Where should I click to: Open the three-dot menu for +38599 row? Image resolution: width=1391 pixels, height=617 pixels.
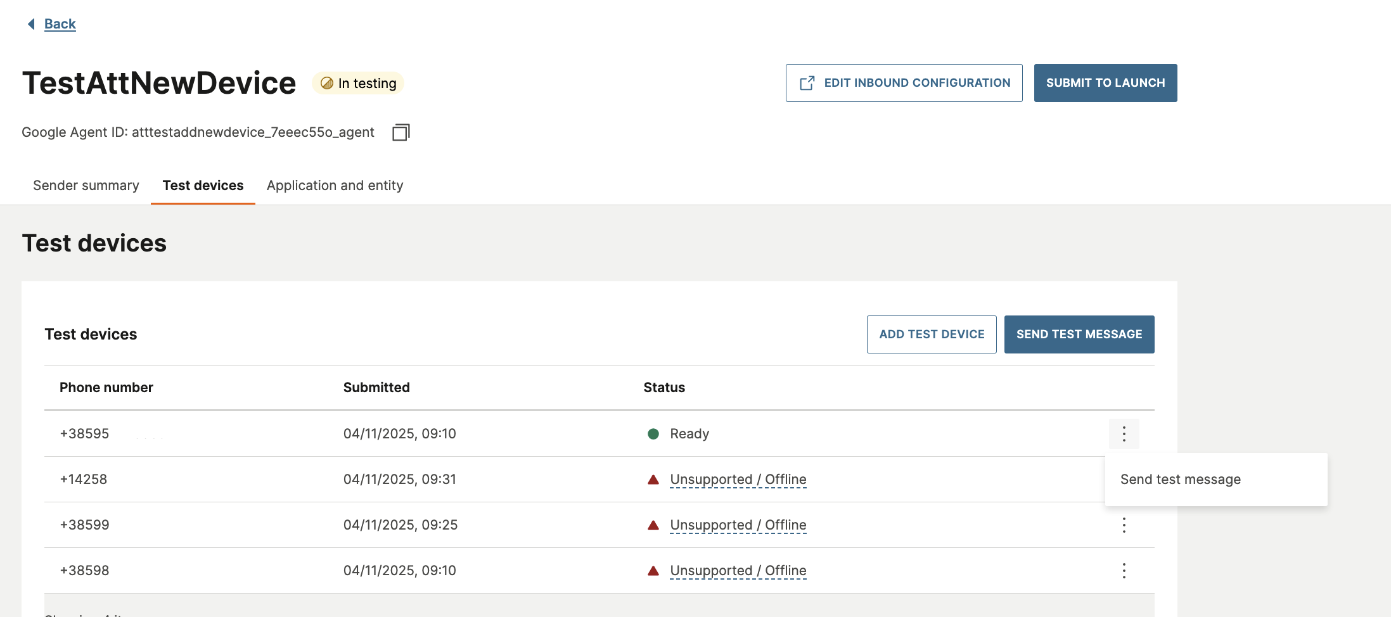[x=1124, y=525]
